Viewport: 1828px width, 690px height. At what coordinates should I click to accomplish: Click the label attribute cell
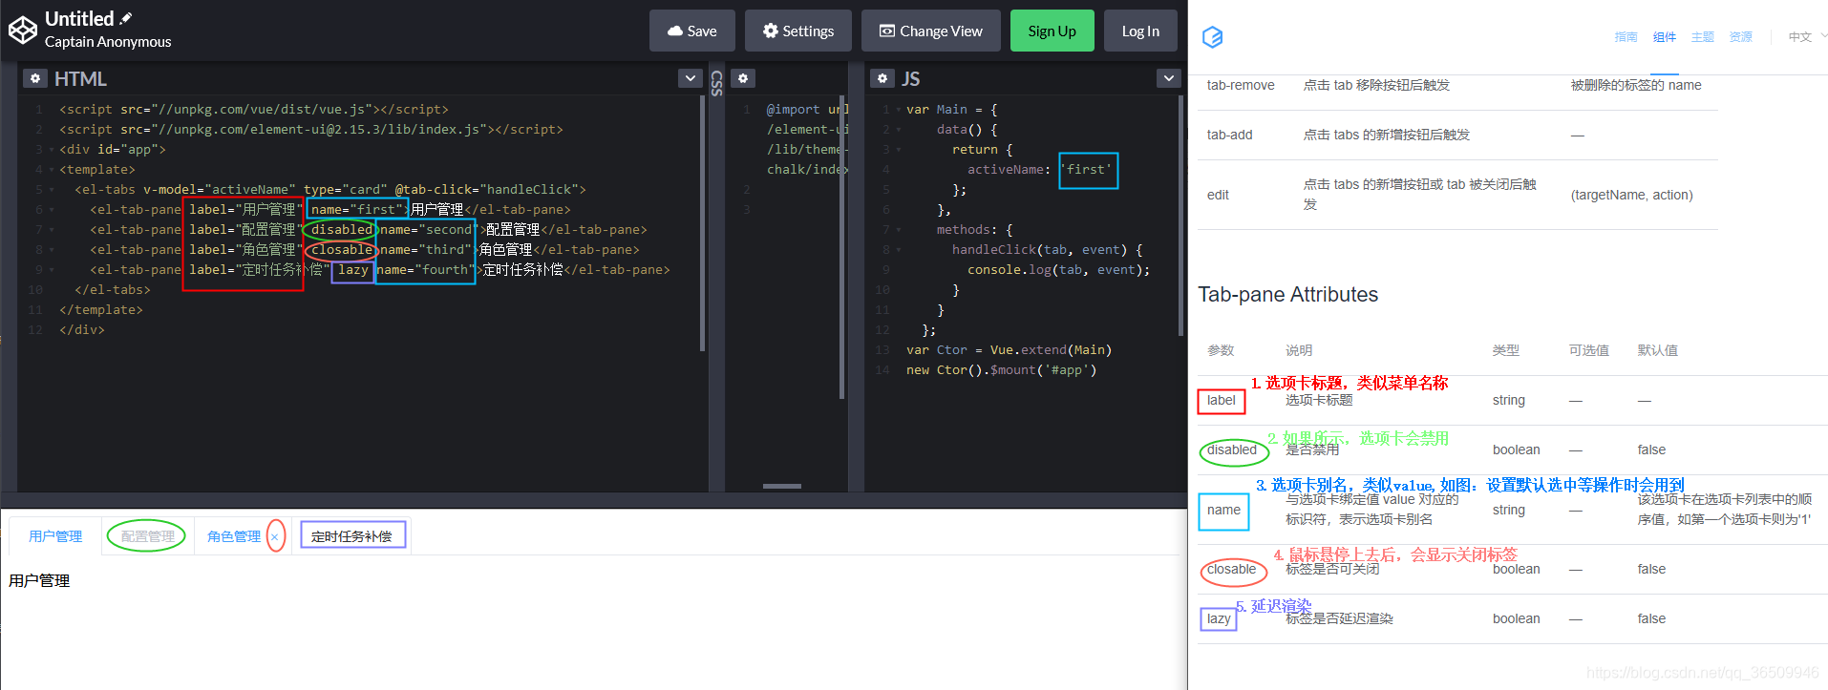[1221, 400]
